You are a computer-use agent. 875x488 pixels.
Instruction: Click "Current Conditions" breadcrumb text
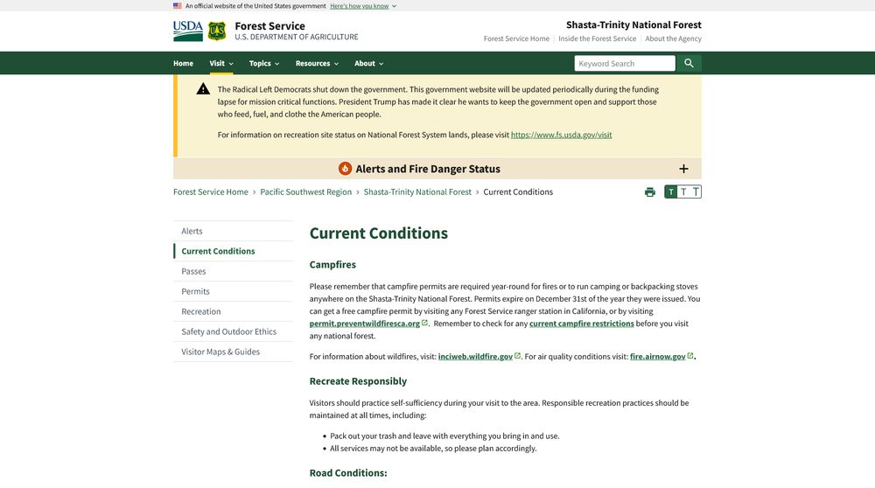(518, 192)
